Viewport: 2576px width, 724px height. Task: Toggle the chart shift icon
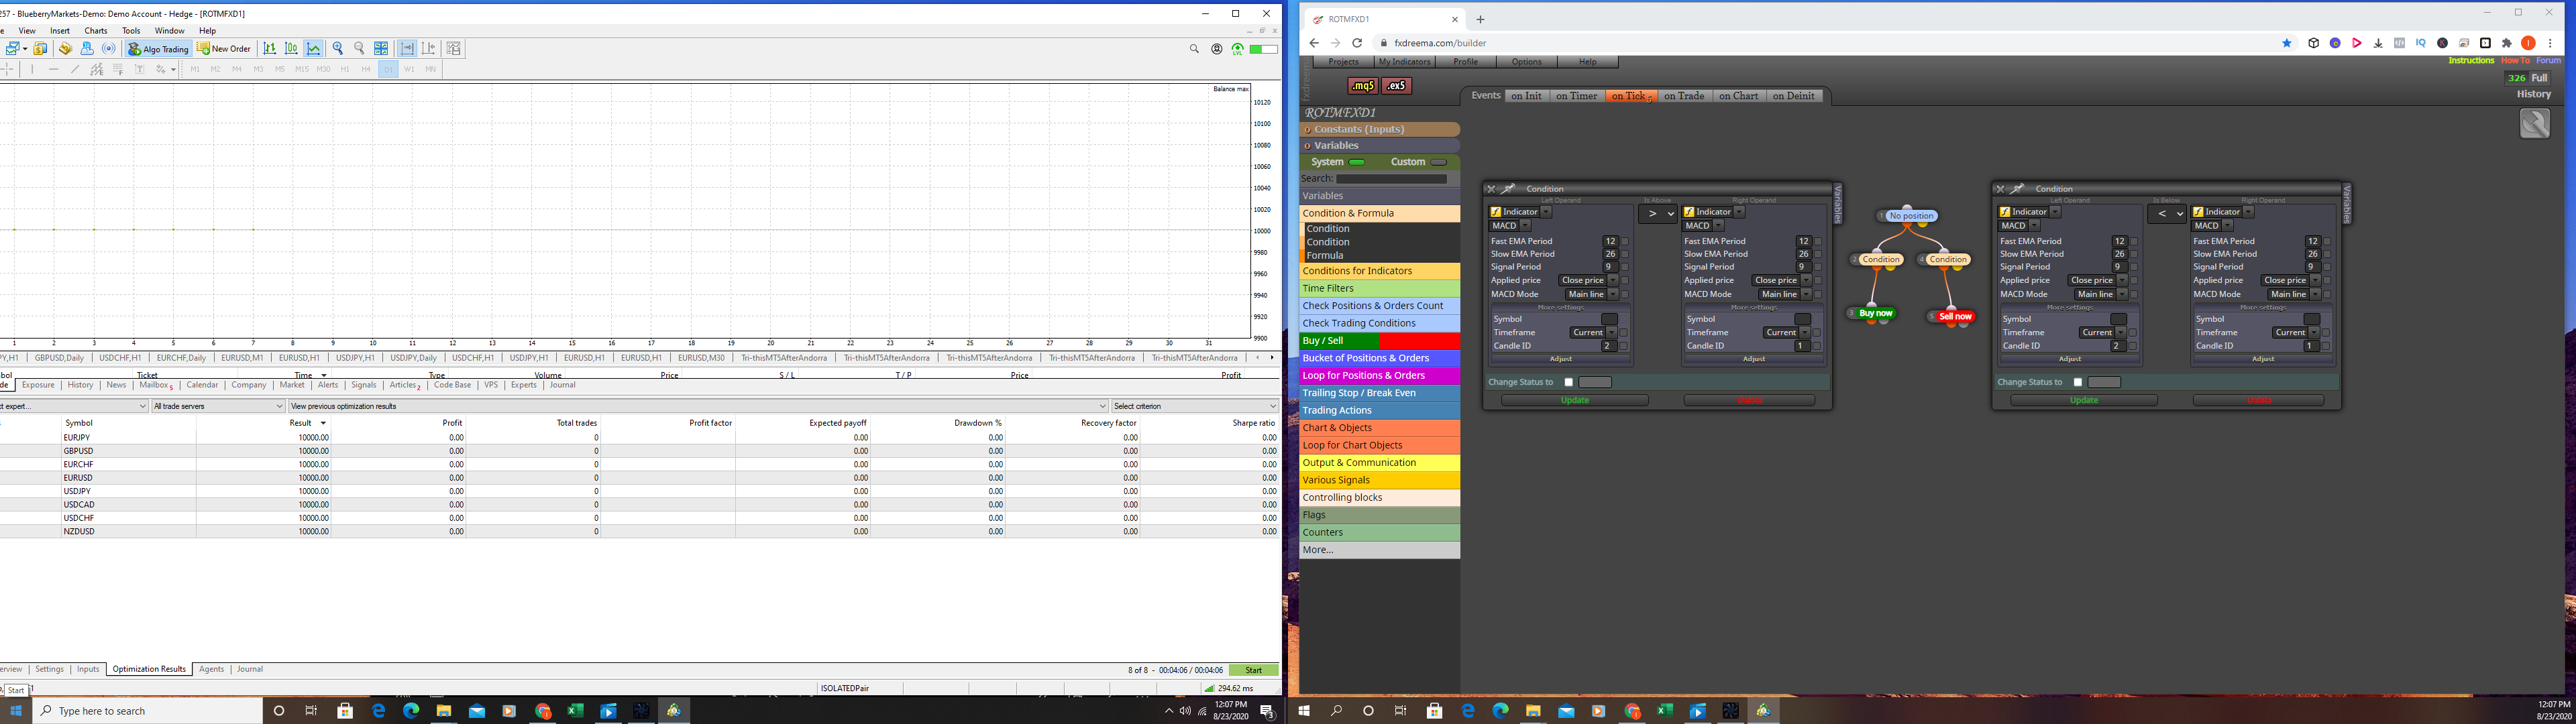pyautogui.click(x=429, y=48)
